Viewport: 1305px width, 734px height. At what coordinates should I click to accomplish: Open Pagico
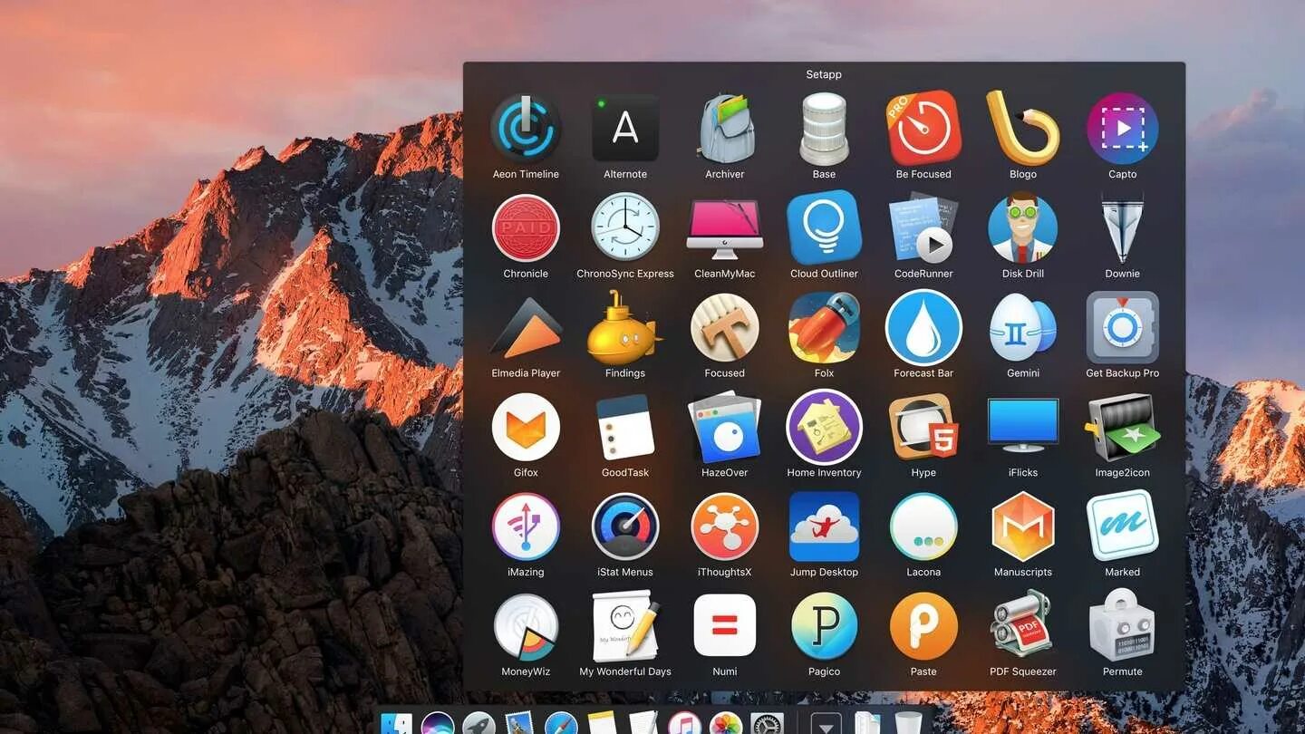[x=824, y=627]
